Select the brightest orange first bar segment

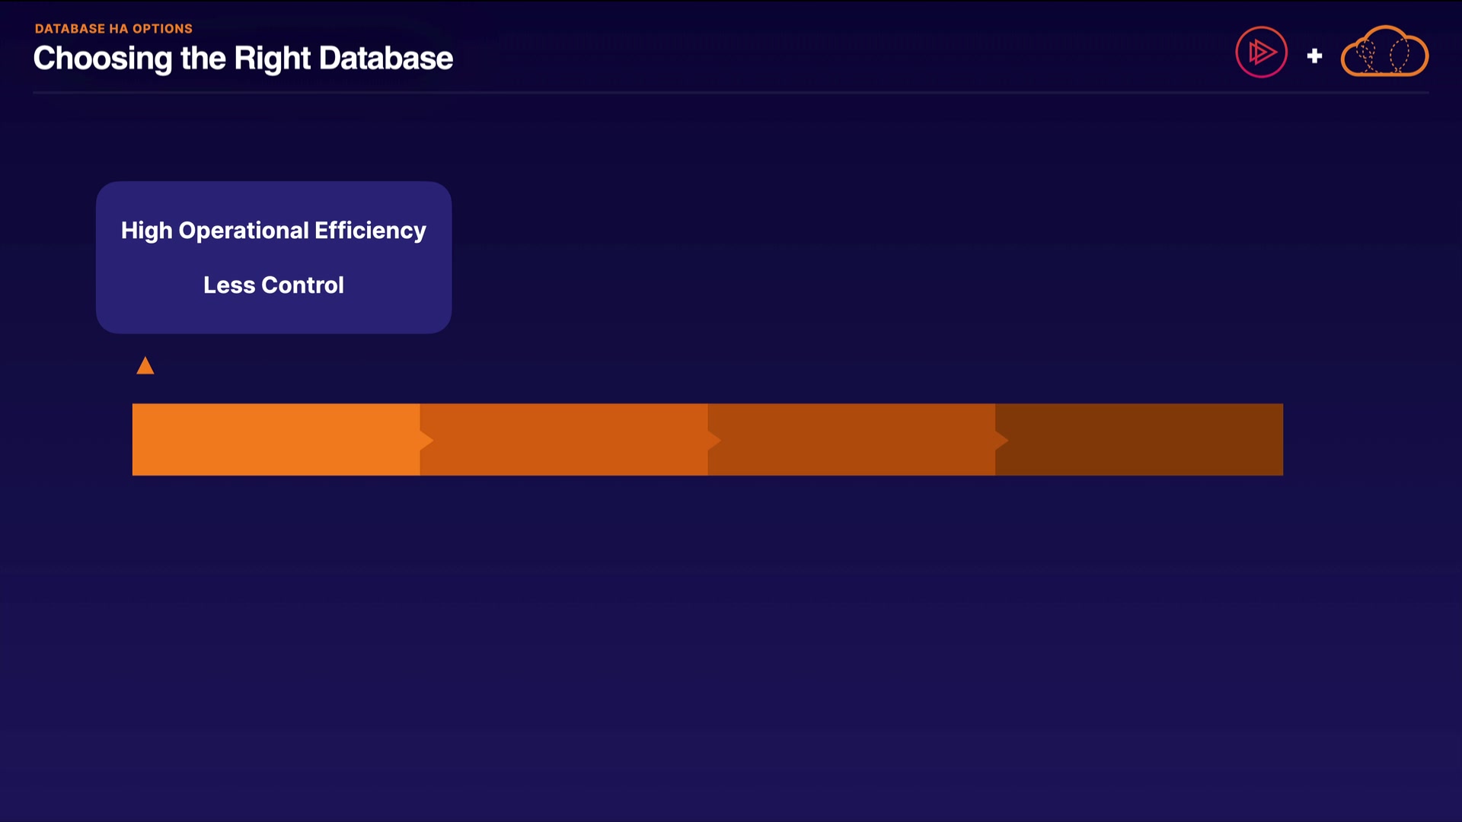click(x=276, y=440)
